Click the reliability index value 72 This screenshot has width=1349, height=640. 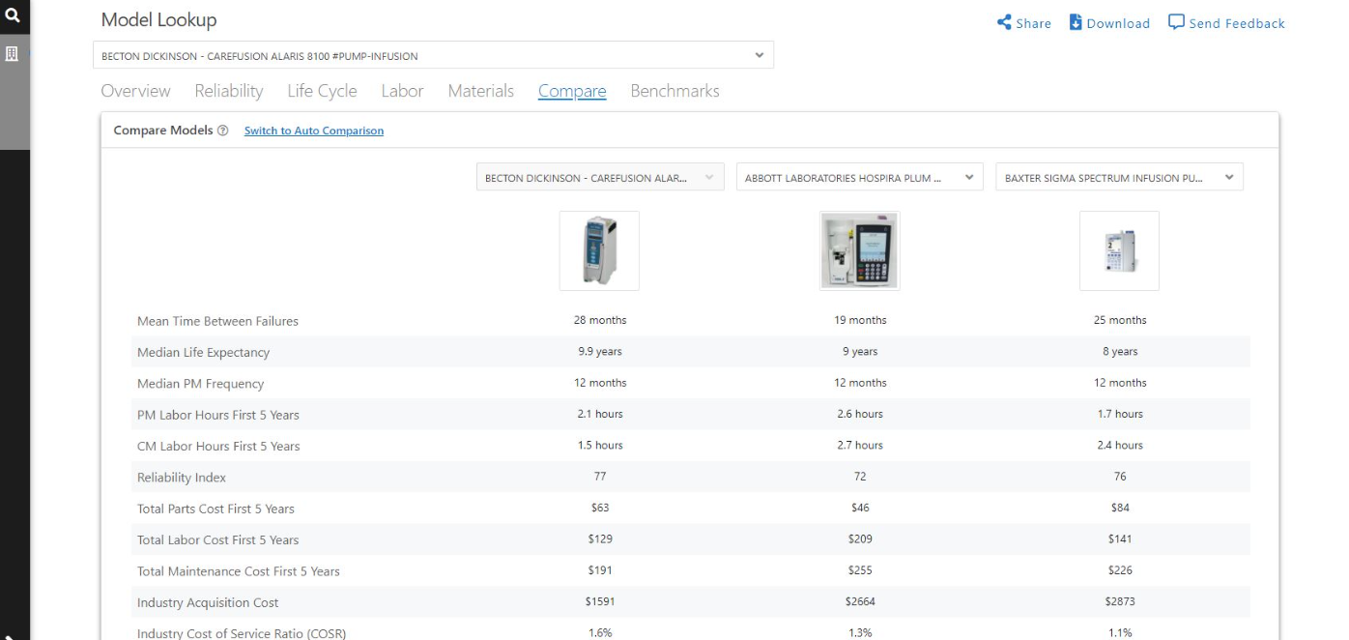point(860,477)
